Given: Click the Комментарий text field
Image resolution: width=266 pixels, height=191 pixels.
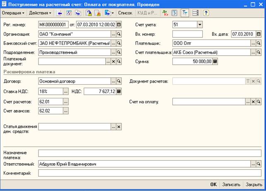Looking at the screenshot, I should pos(150,173).
